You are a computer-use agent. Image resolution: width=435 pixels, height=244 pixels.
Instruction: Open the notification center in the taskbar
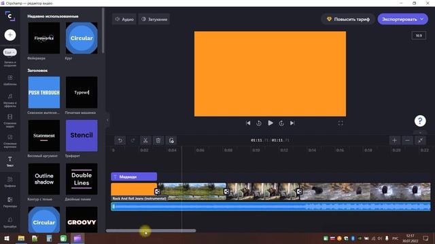(425, 238)
